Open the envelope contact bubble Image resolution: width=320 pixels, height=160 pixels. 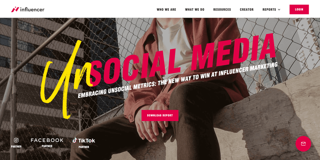pyautogui.click(x=303, y=144)
